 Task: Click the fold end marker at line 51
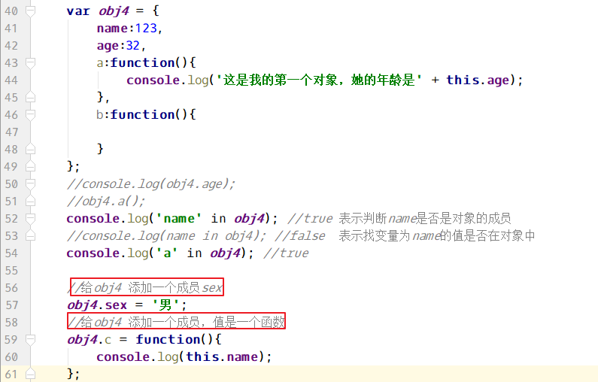(31, 202)
